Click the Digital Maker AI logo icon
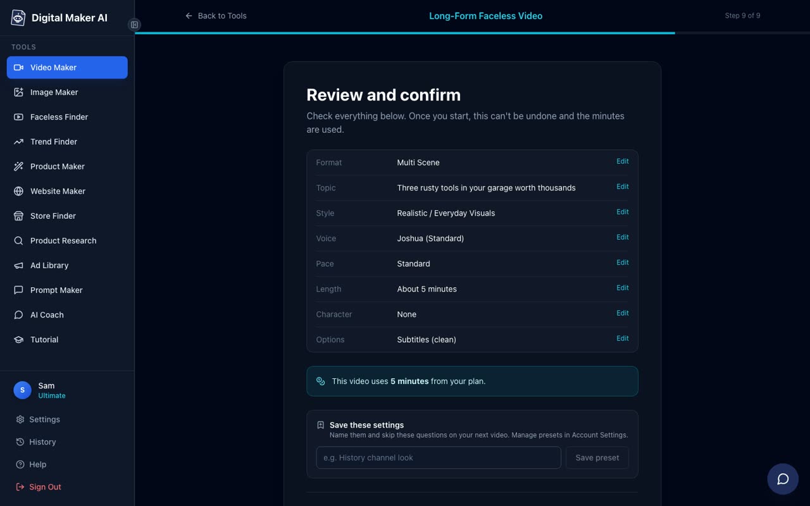 coord(18,18)
